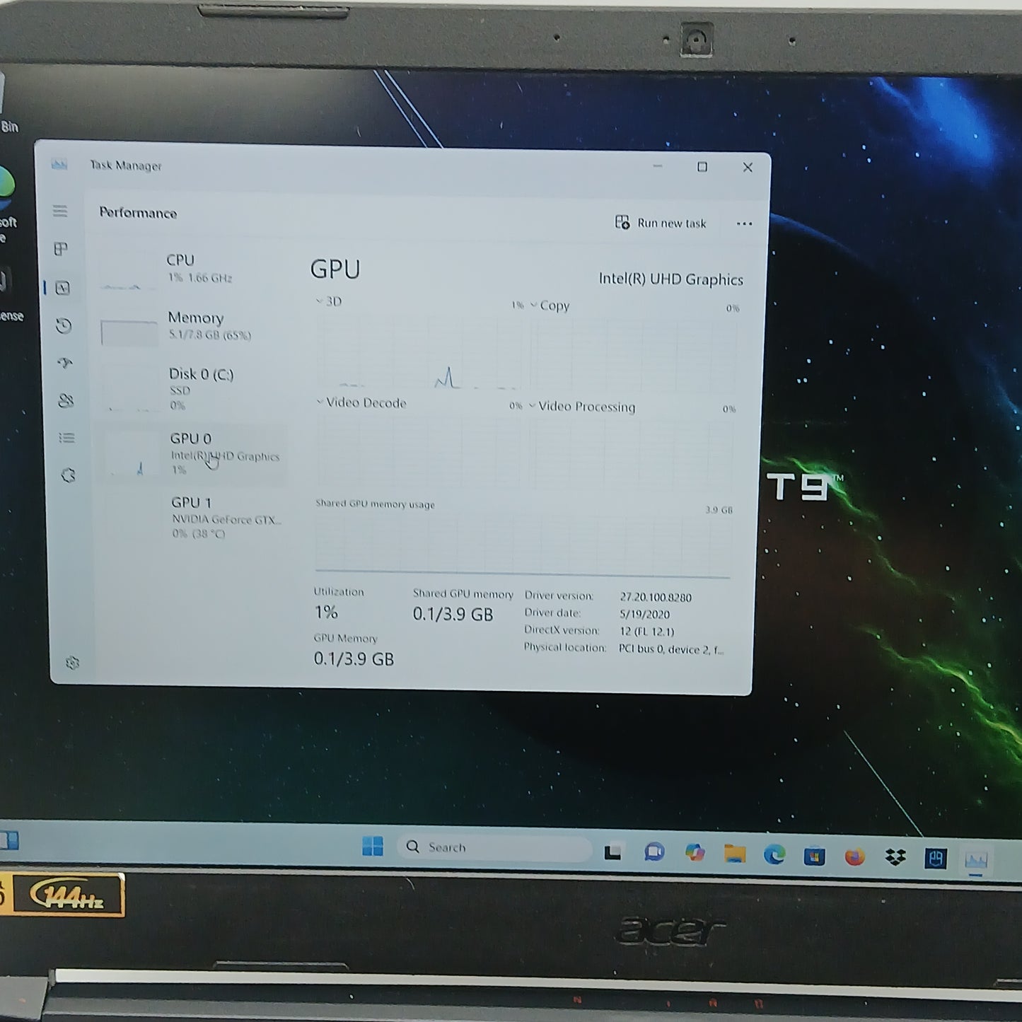This screenshot has width=1022, height=1022.
Task: Open the dark blue app taskbar icon
Action: pos(936,859)
